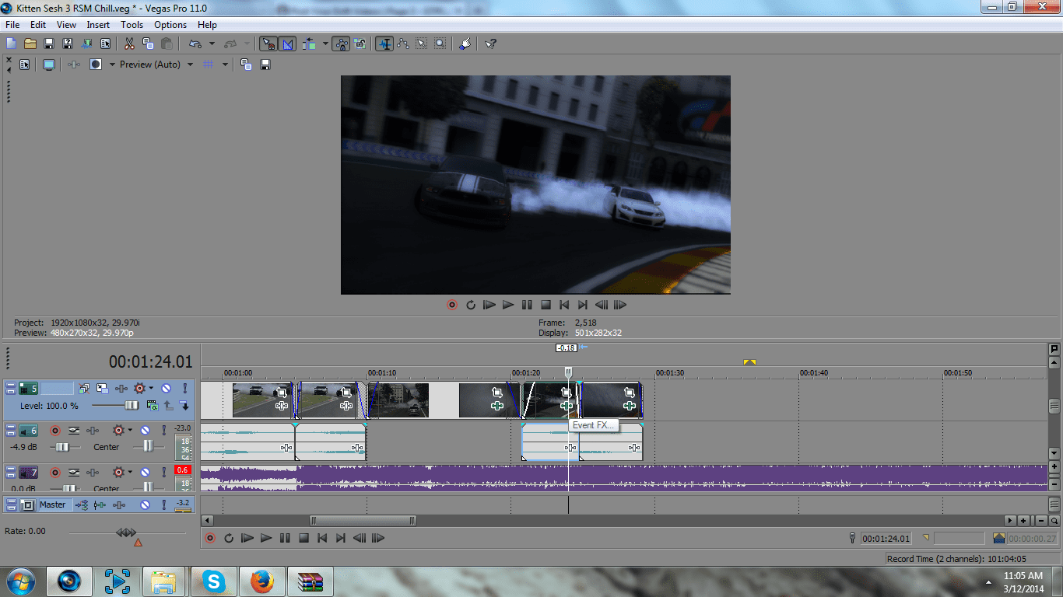Viewport: 1063px width, 597px height.
Task: Click the Cut scissors icon in toolbar
Action: coord(128,44)
